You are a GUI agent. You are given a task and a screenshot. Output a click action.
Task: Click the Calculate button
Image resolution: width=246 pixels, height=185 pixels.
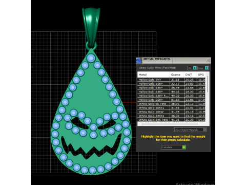point(173,147)
